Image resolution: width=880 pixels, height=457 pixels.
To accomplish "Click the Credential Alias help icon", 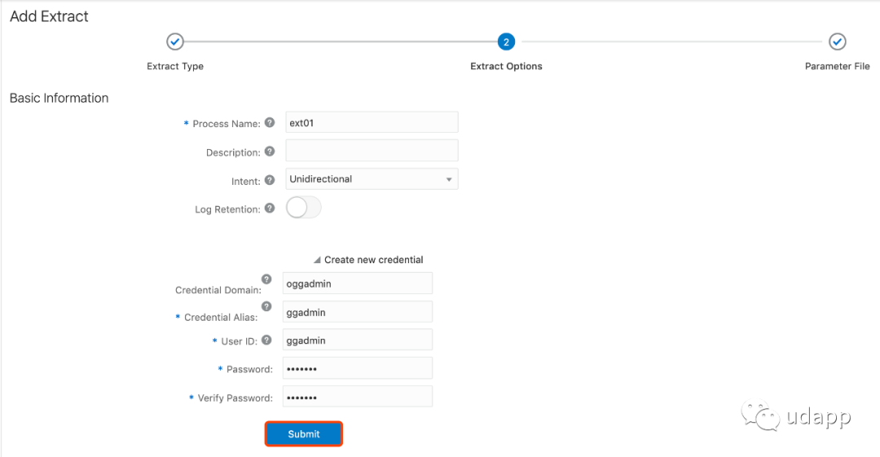I will (266, 307).
